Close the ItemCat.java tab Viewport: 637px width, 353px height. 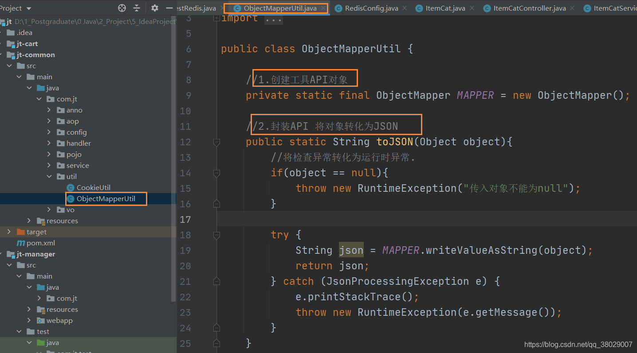pos(472,8)
